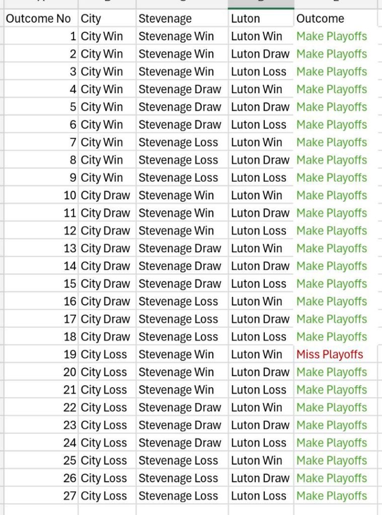Click Luton Win in outcome 19 row
Screen dimensions: 382x515
[x=257, y=354]
